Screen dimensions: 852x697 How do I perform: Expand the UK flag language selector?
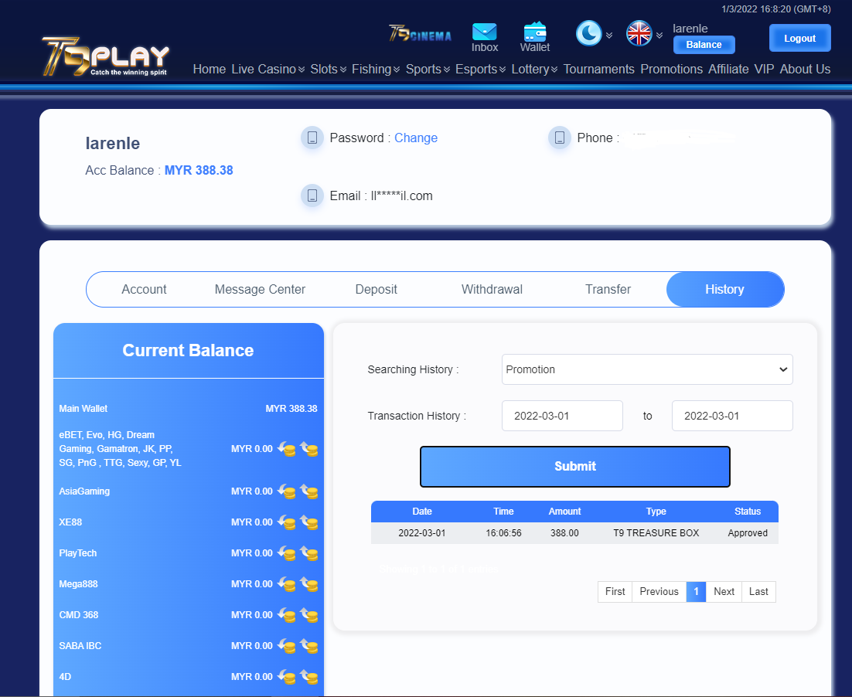point(639,33)
